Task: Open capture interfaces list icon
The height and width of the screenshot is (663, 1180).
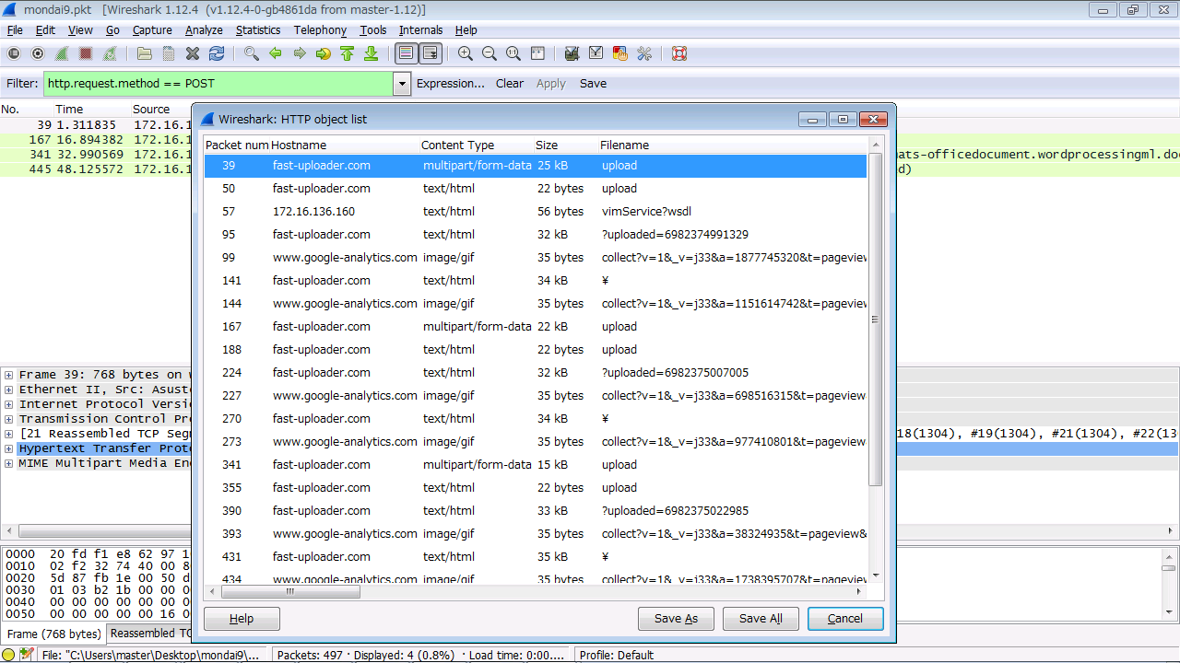Action: pyautogui.click(x=14, y=53)
